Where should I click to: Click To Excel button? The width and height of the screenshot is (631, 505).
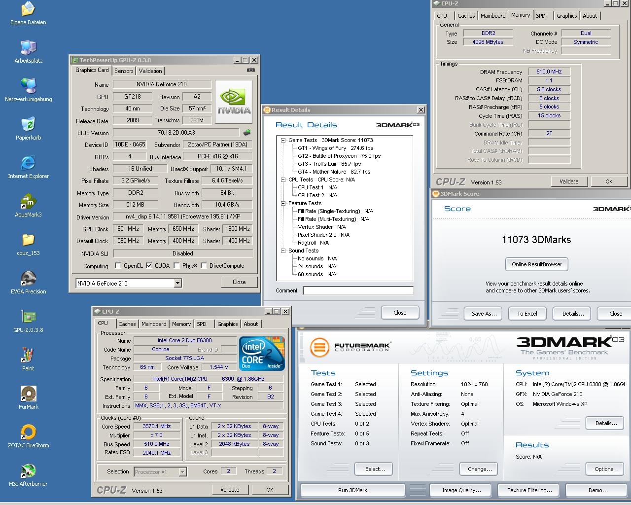[x=527, y=314]
